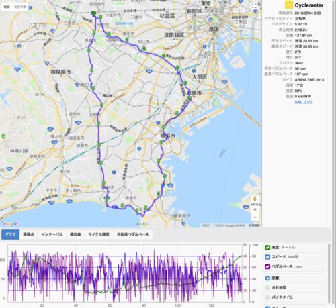
Task: Toggle the map fullscreen view icon
Action: point(254,6)
